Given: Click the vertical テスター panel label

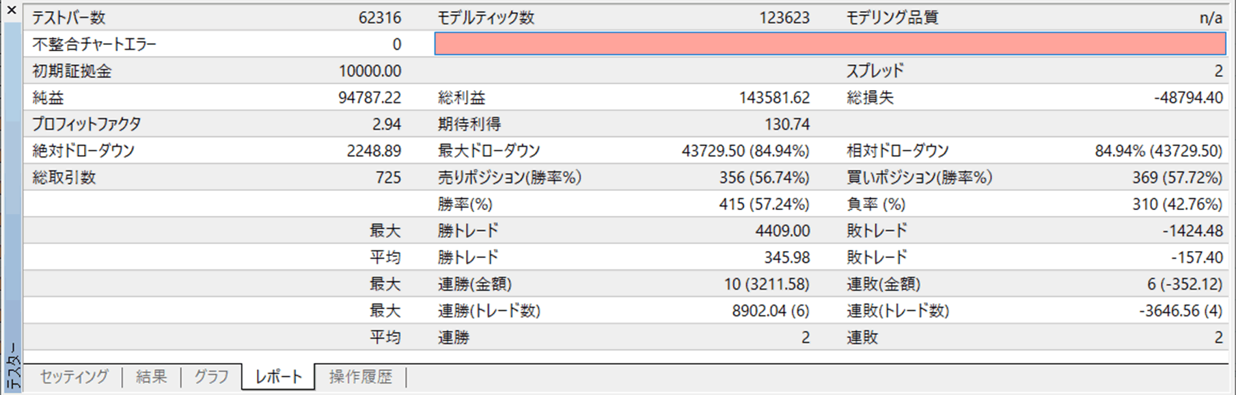Looking at the screenshot, I should pyautogui.click(x=12, y=365).
